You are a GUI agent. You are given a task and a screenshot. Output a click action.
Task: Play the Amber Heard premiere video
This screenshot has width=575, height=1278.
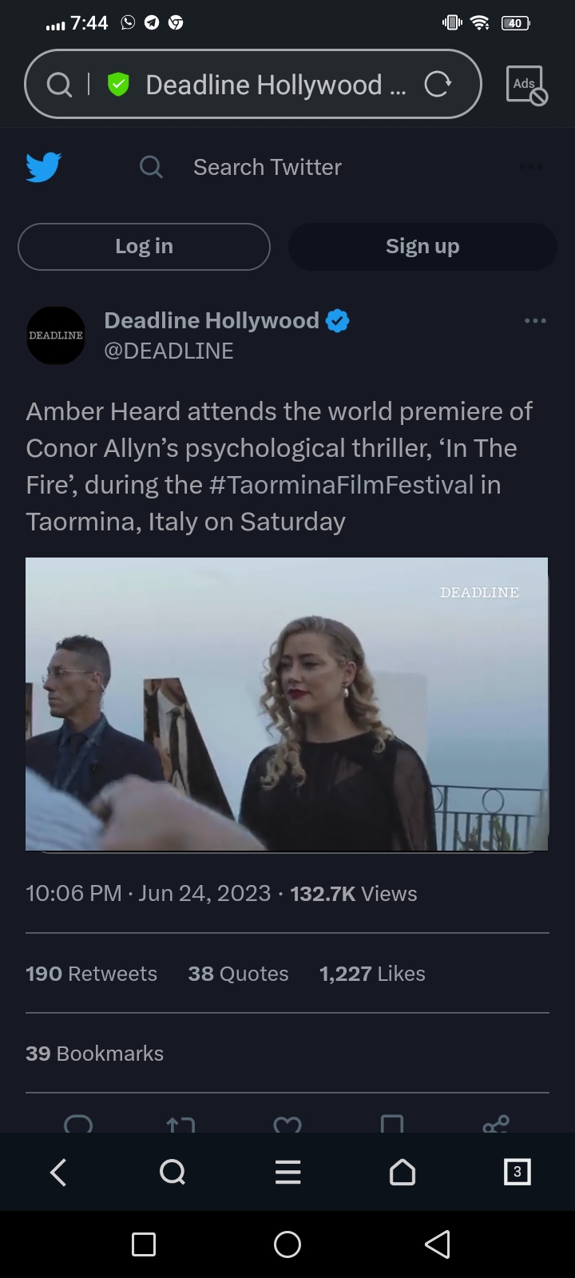click(x=287, y=704)
